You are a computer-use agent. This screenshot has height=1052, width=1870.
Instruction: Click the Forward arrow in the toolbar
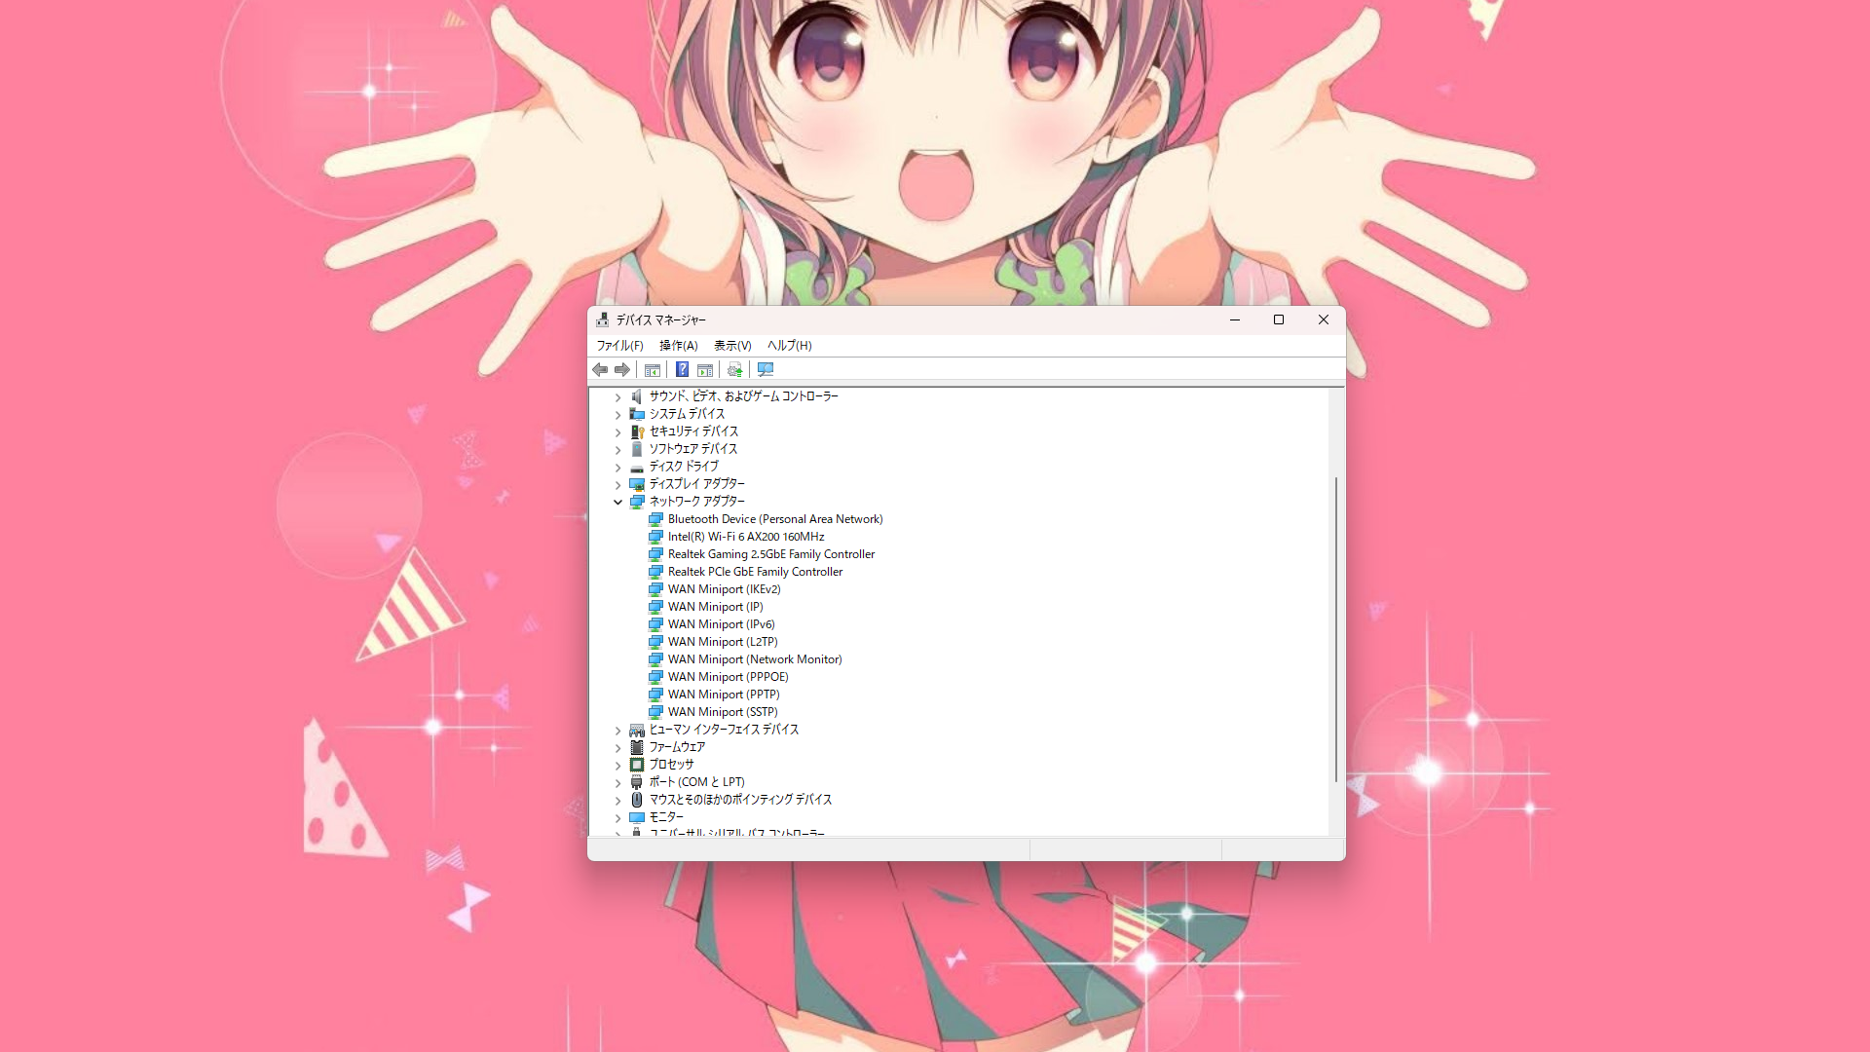[622, 370]
